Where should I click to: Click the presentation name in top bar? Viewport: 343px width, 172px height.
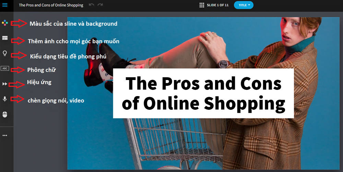51,5
